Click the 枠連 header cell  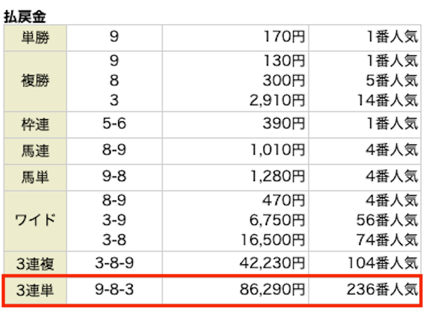(x=35, y=125)
